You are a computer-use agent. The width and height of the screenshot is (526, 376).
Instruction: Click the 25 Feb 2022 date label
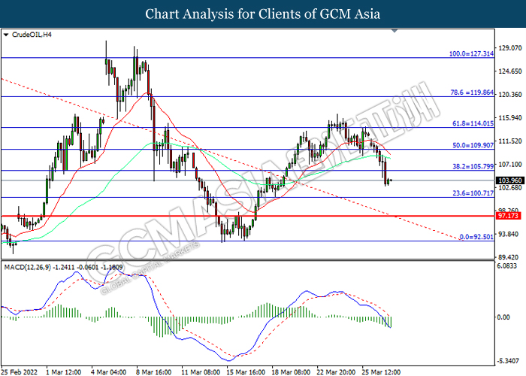tap(19, 372)
